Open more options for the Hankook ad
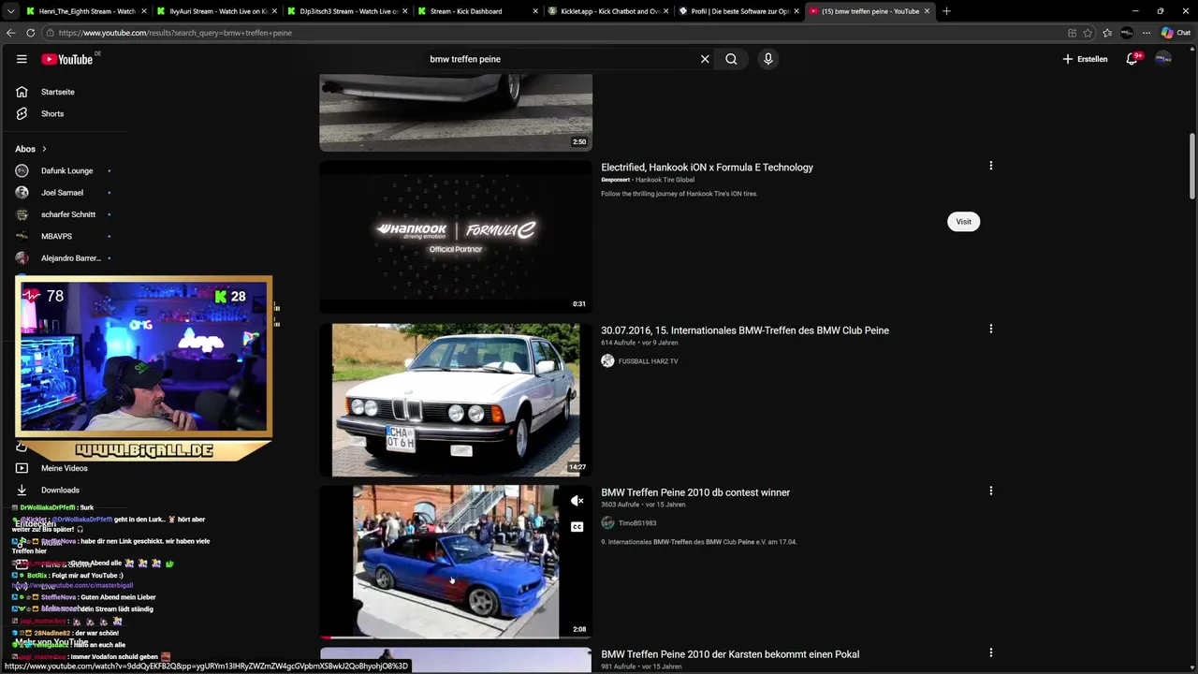1198x674 pixels. coord(990,166)
